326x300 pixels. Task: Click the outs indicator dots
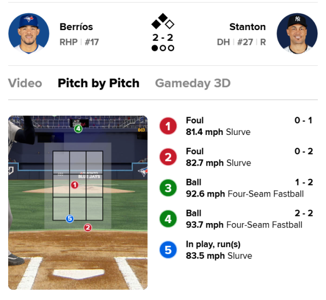pyautogui.click(x=163, y=48)
